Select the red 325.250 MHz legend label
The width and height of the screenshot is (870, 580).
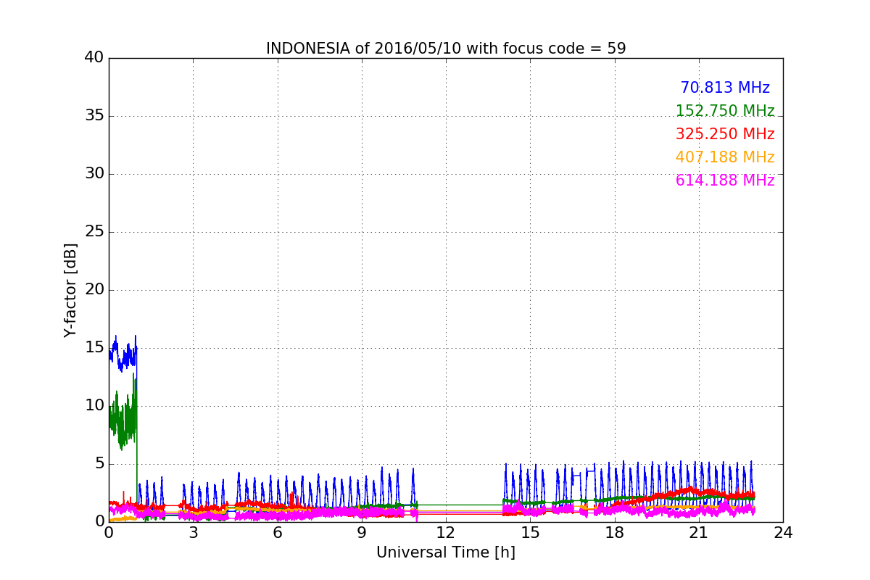(725, 134)
